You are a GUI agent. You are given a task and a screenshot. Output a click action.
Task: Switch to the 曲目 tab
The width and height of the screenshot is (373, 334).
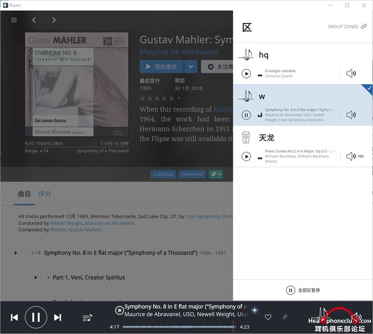[24, 194]
